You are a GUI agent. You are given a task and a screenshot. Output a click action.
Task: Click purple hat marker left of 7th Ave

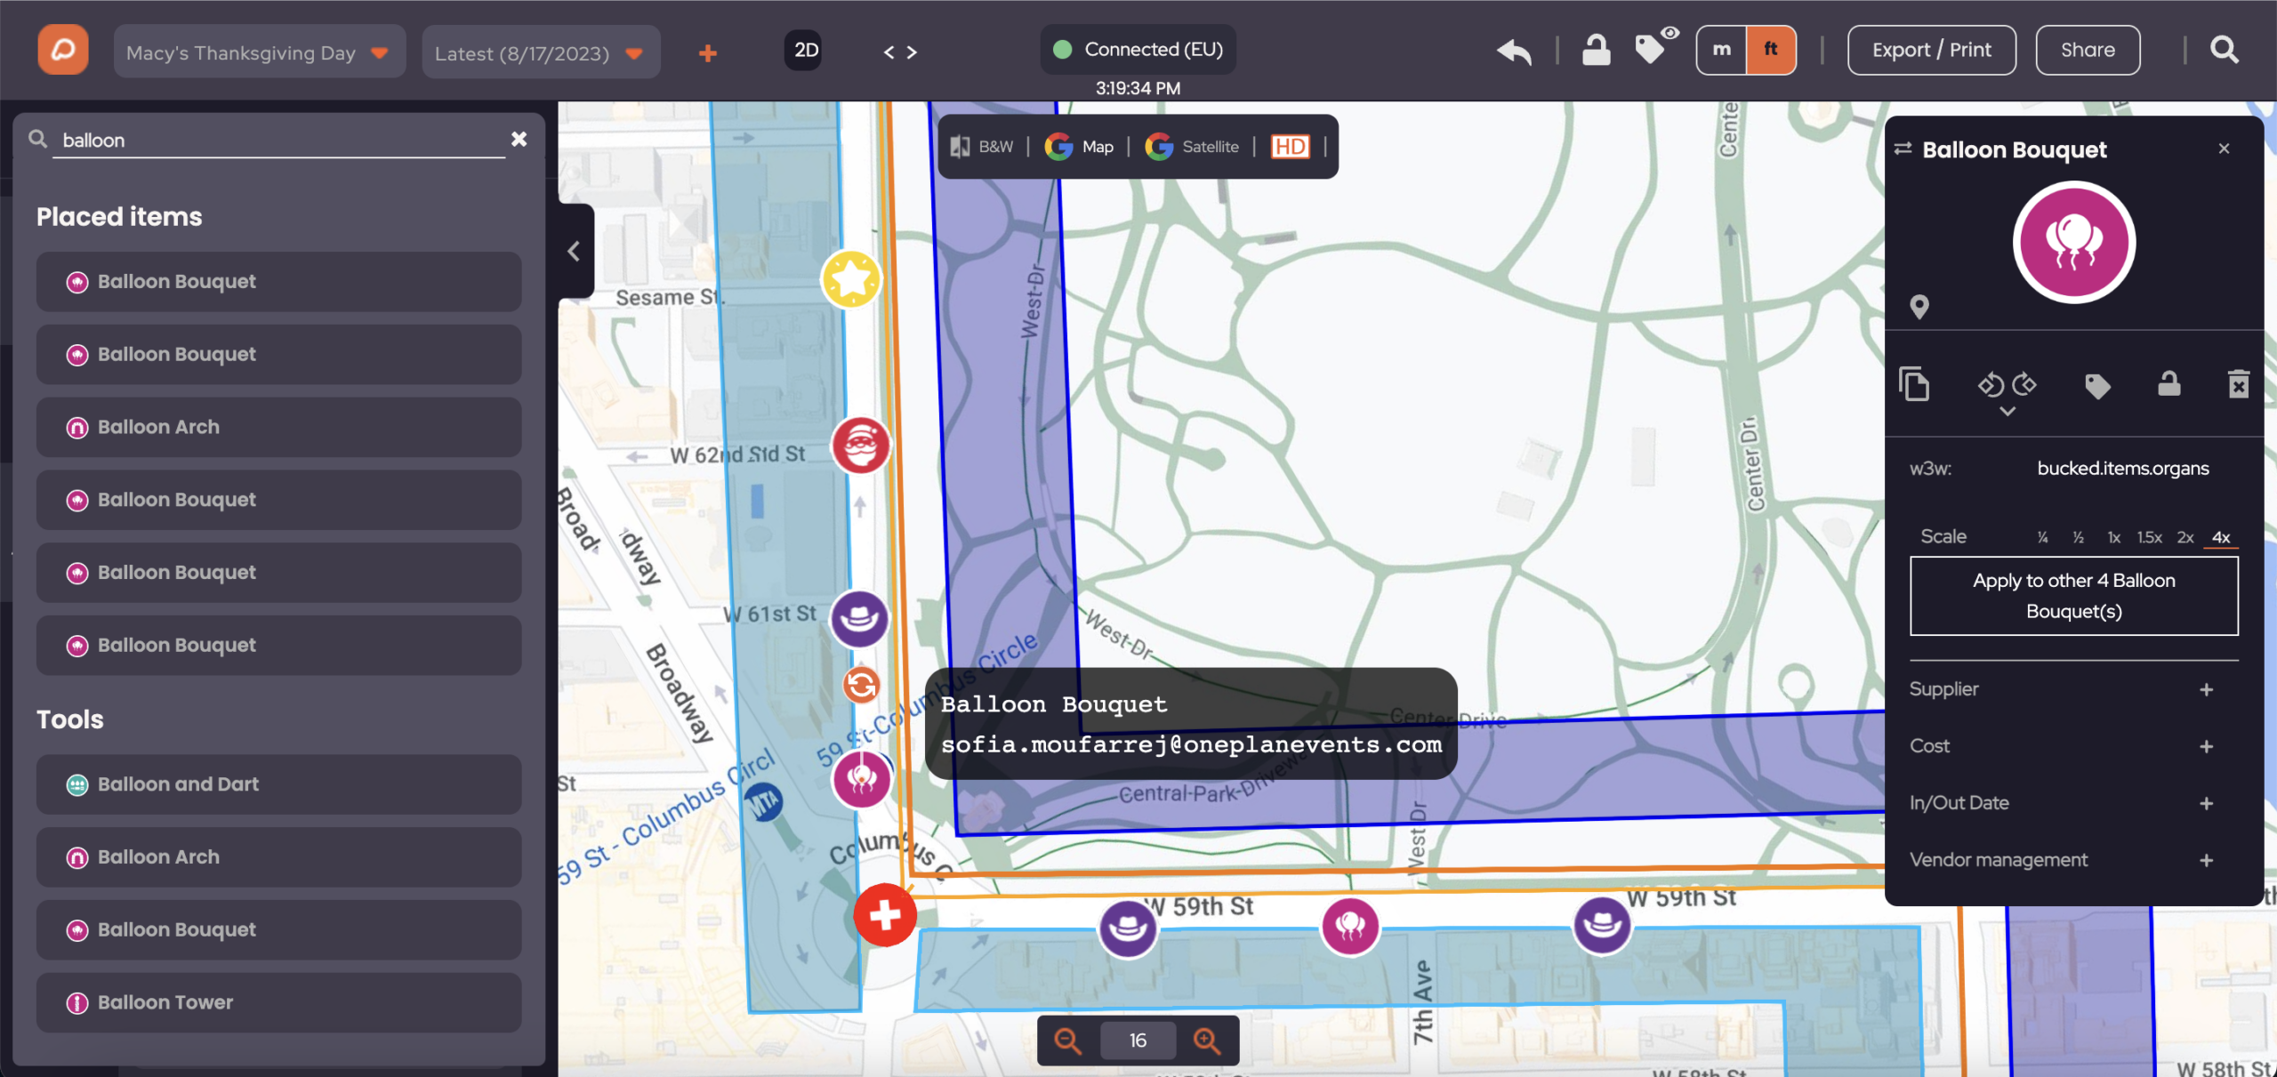[1128, 928]
